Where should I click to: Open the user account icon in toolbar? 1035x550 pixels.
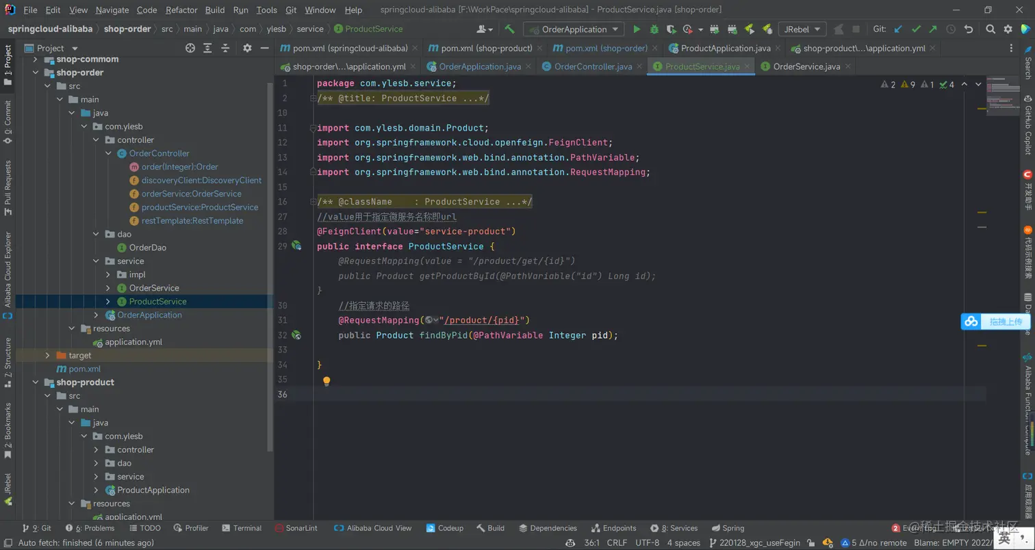coord(485,29)
